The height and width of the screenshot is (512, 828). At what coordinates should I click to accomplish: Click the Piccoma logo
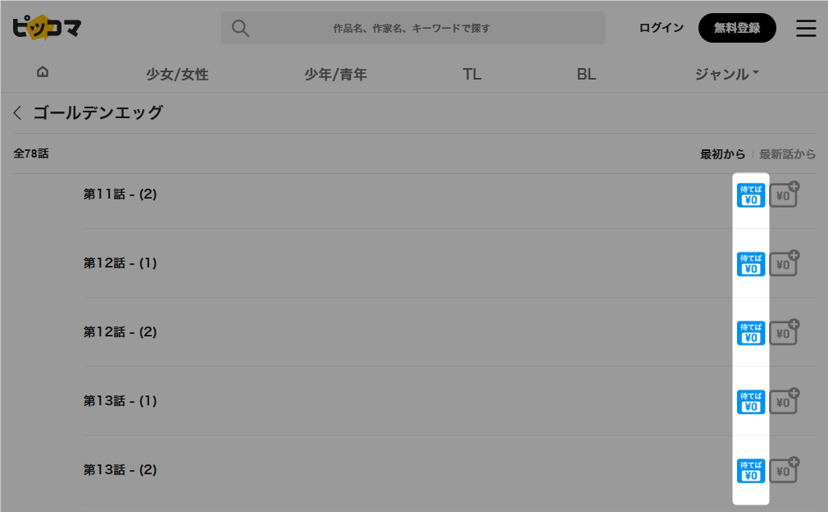(47, 27)
